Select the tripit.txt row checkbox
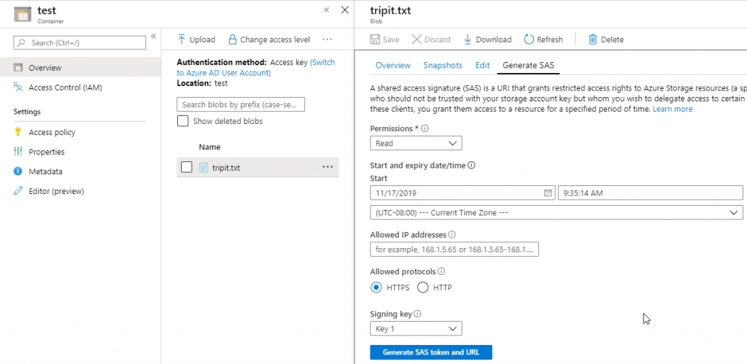The image size is (747, 364). 187,167
